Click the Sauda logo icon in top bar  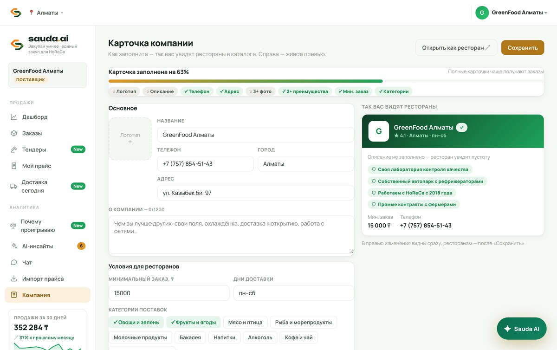16,13
